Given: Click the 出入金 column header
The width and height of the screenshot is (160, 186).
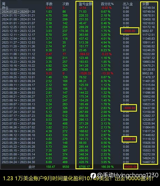Looking at the screenshot, I should (x=128, y=4).
